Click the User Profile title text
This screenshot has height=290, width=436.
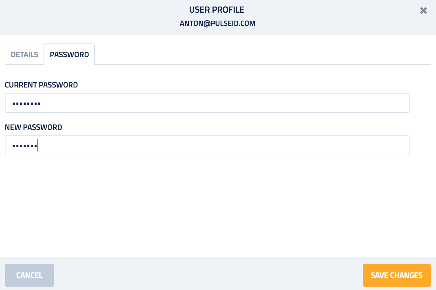tap(217, 10)
